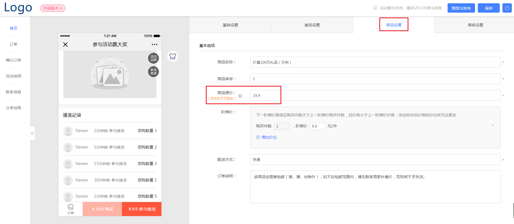Click the question mark help icon near 商品原价

240,96
